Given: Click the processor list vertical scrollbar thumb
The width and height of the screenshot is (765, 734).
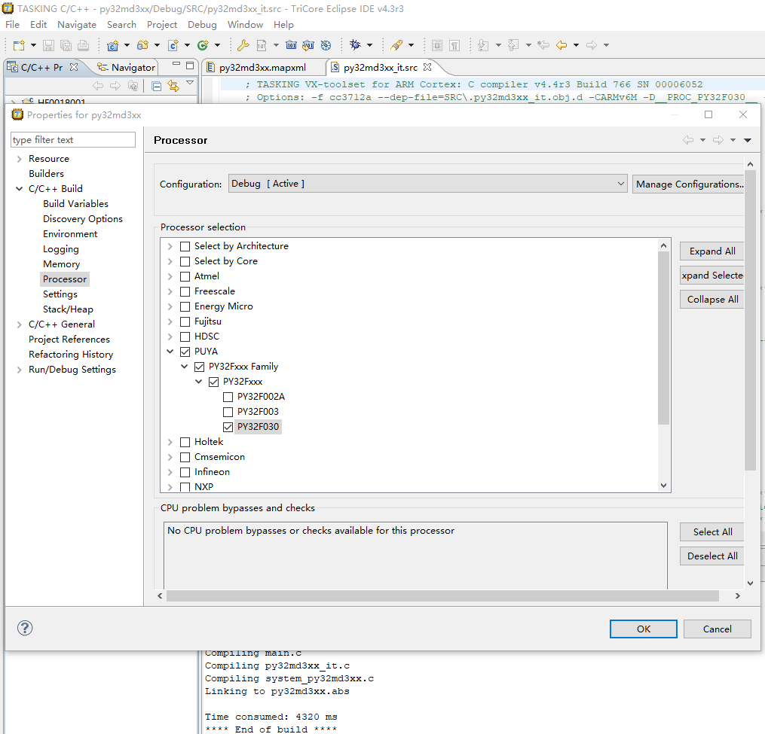Looking at the screenshot, I should point(663,338).
